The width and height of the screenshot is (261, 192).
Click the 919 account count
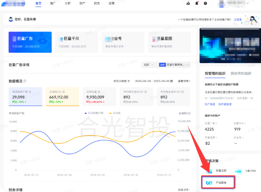(237, 129)
